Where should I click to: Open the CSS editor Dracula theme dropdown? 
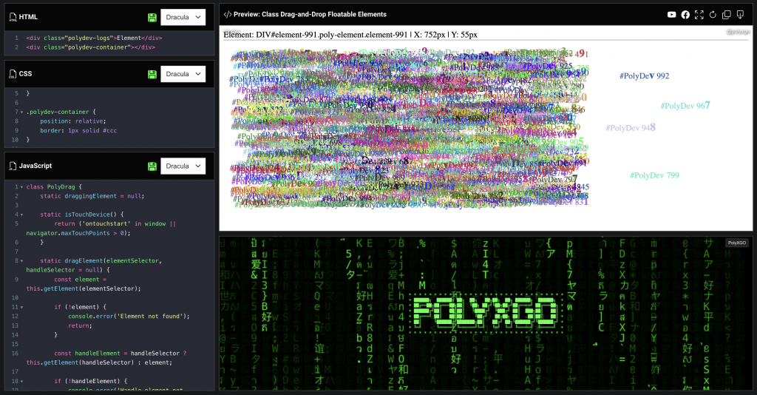pos(183,74)
